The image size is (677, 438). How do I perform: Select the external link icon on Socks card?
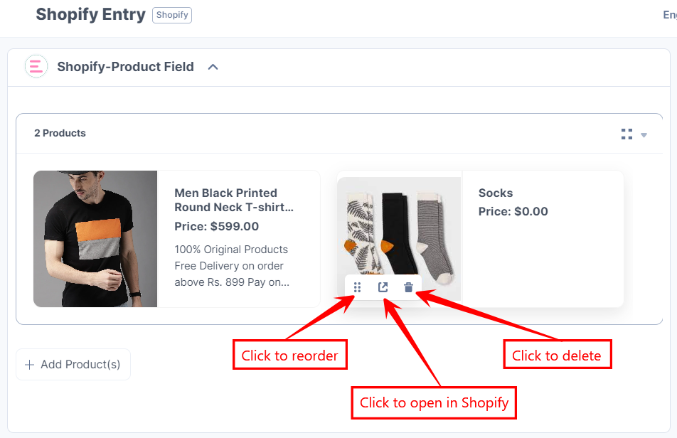382,287
